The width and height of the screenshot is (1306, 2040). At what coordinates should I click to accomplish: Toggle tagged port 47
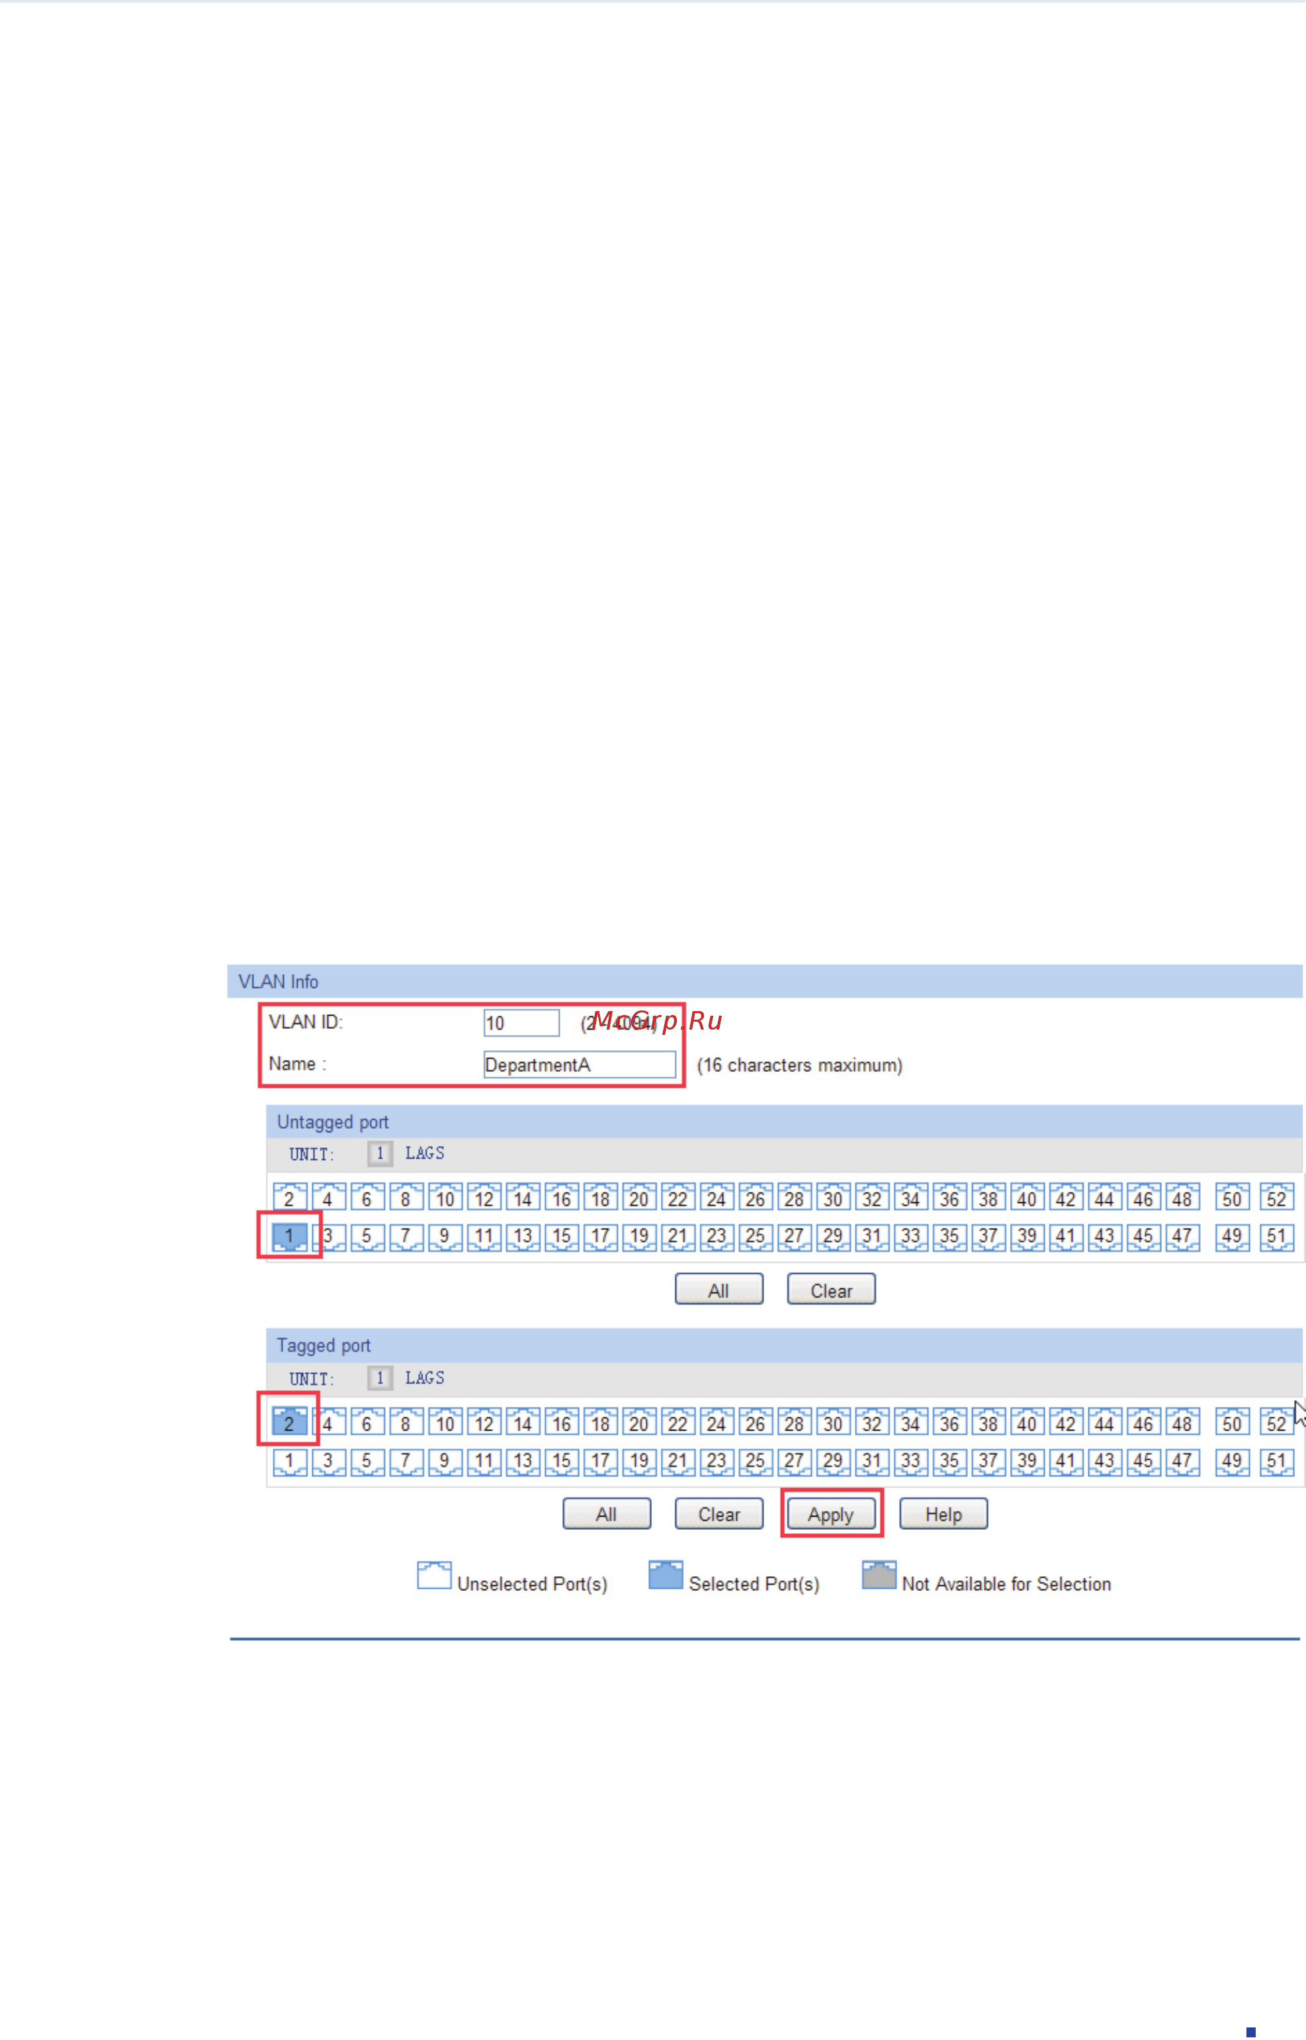pos(1182,1462)
